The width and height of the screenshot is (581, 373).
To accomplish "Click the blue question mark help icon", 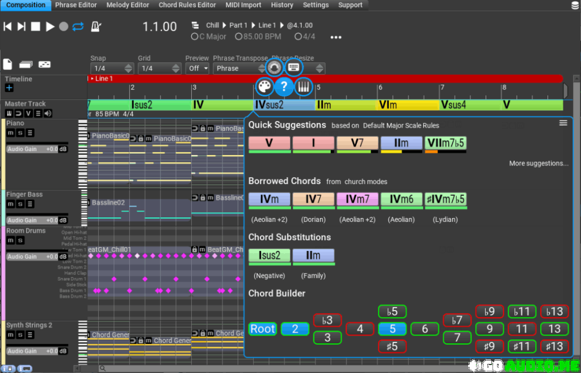I will (284, 86).
